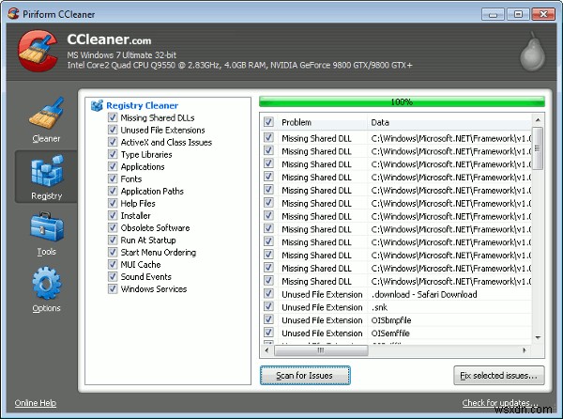Disable MUI Cache checkbox
The width and height of the screenshot is (563, 419).
(113, 264)
